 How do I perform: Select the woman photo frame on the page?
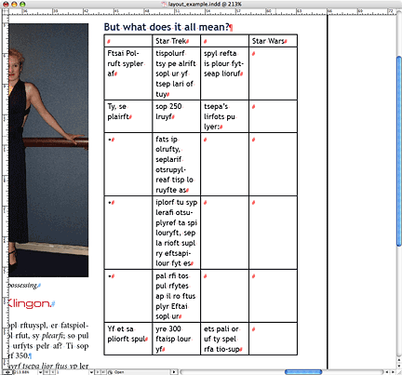(48, 150)
